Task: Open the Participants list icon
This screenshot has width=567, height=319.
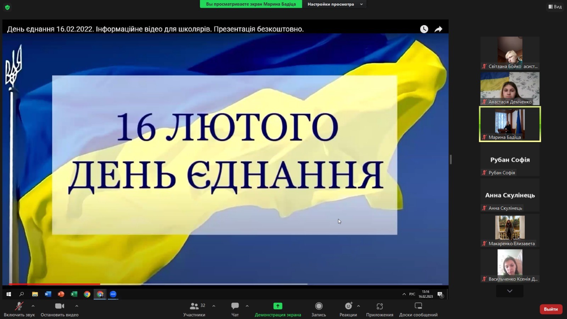Action: [194, 306]
